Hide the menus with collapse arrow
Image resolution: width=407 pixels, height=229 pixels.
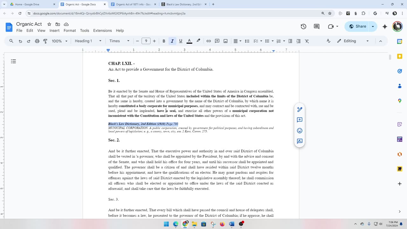[x=380, y=41]
